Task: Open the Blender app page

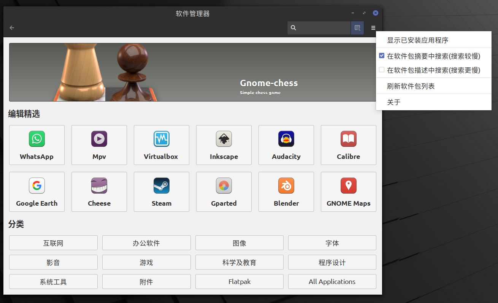Action: [286, 192]
